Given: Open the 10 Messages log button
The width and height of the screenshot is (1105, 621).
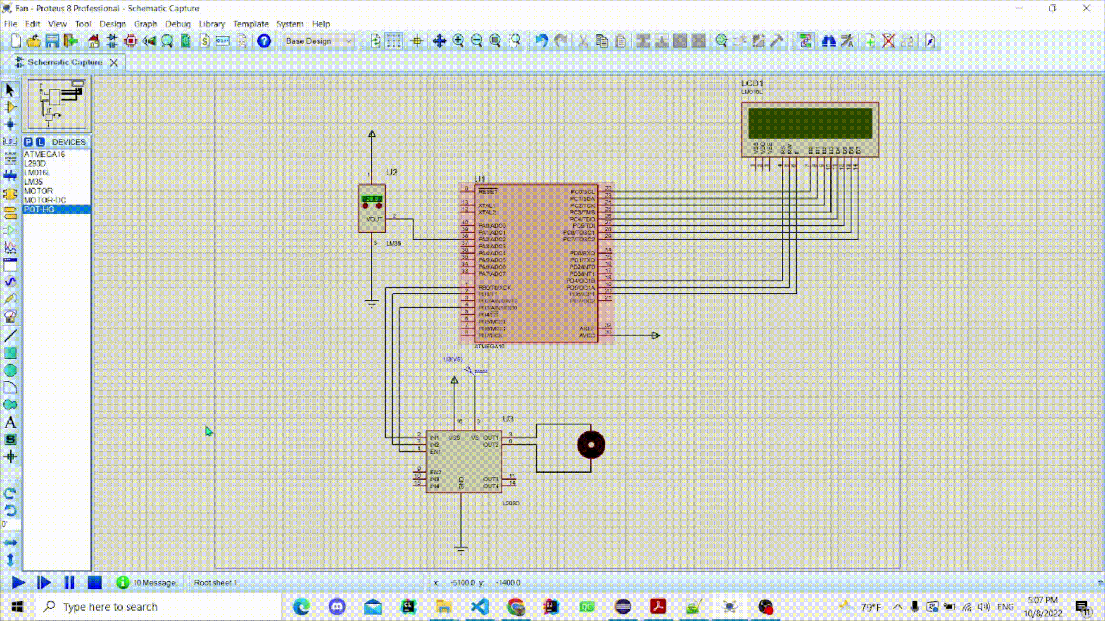Looking at the screenshot, I should pyautogui.click(x=148, y=582).
